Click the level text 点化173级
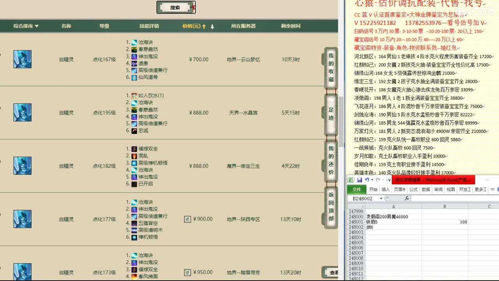Viewport: 499px width, 281px height. click(104, 272)
